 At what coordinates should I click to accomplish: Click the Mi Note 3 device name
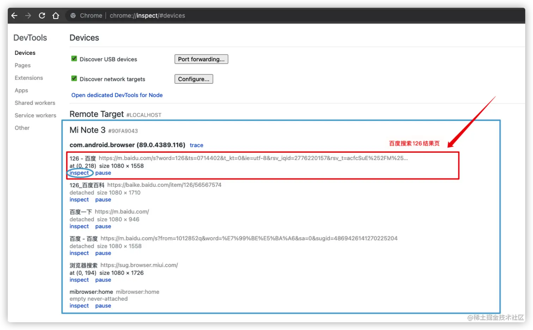pos(87,130)
